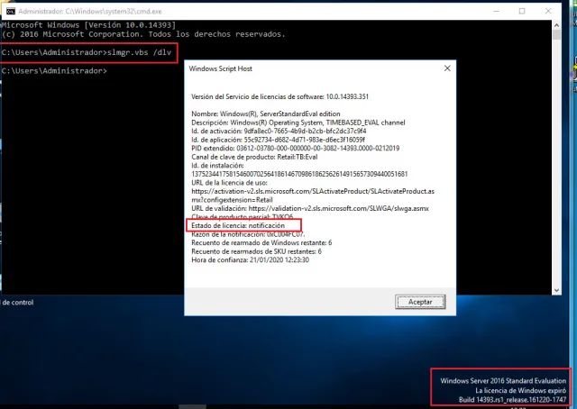577x409 pixels.
Task: Click the 'Versión del Servicio de licencias' line
Action: (279, 96)
